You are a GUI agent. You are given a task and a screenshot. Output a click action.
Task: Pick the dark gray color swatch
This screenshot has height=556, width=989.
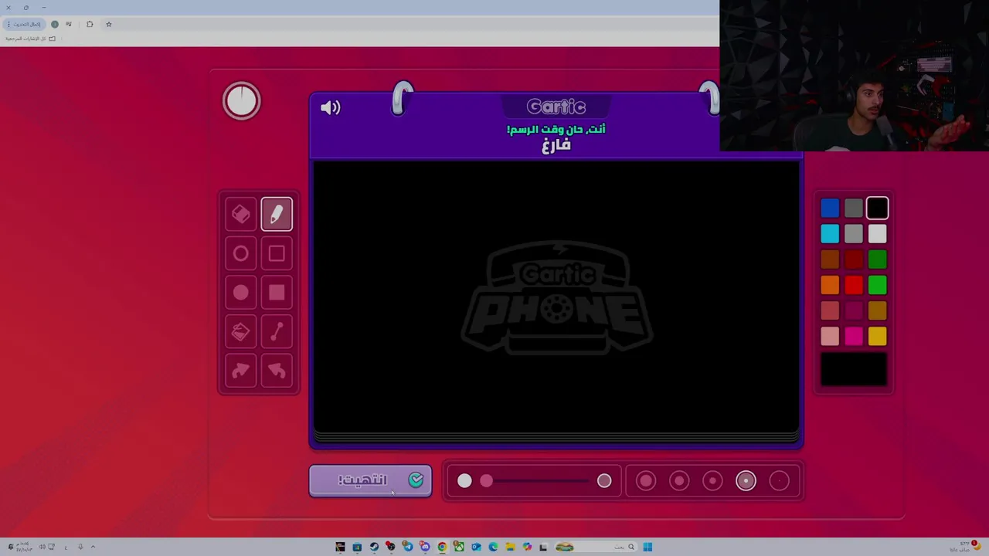coord(854,208)
